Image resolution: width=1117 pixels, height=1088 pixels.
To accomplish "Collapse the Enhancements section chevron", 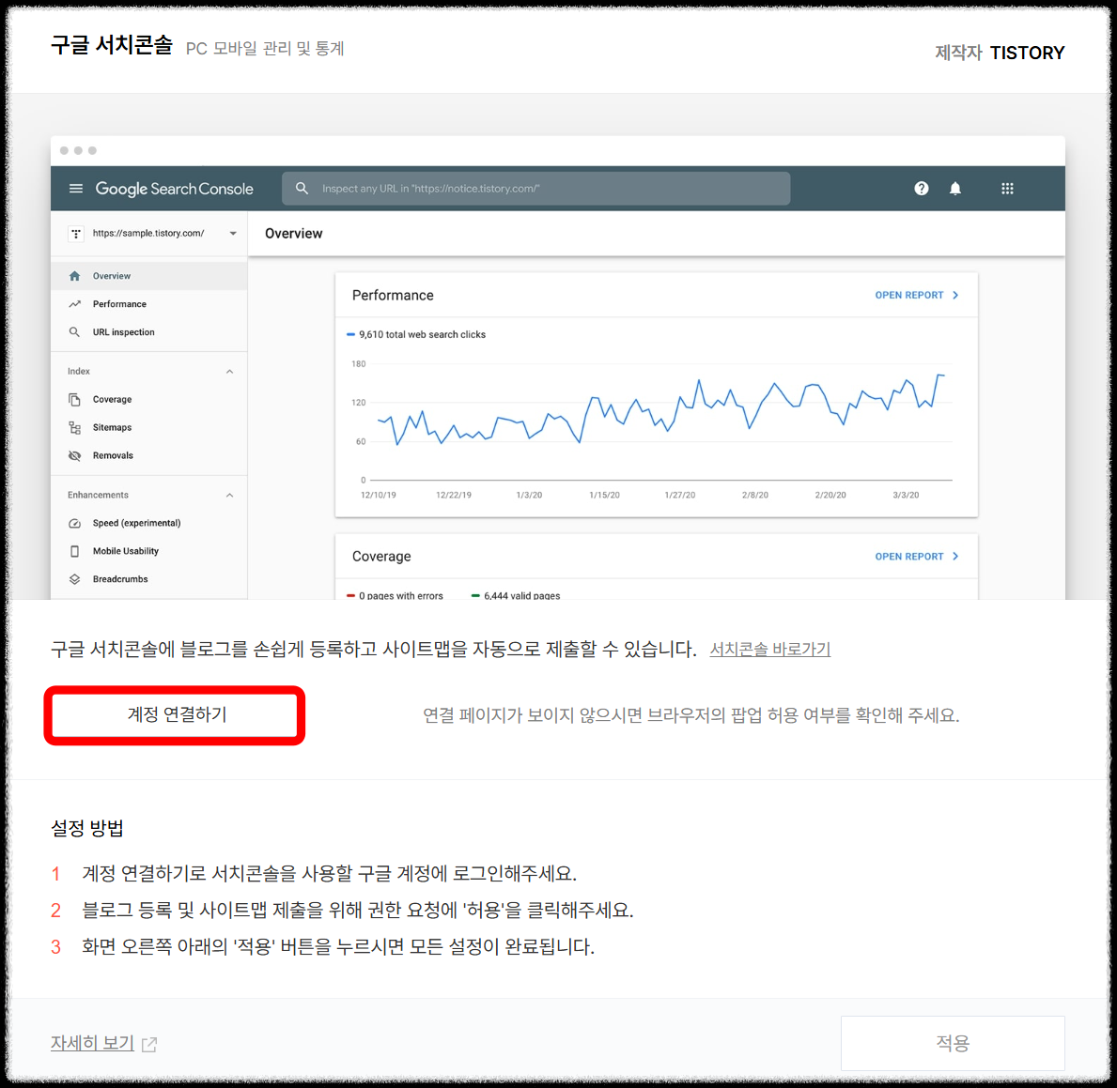I will (x=229, y=496).
